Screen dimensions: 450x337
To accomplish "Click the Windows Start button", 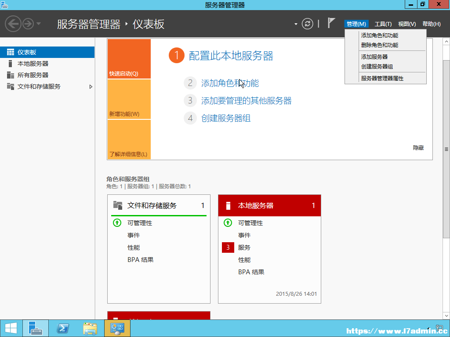I will click(11, 328).
